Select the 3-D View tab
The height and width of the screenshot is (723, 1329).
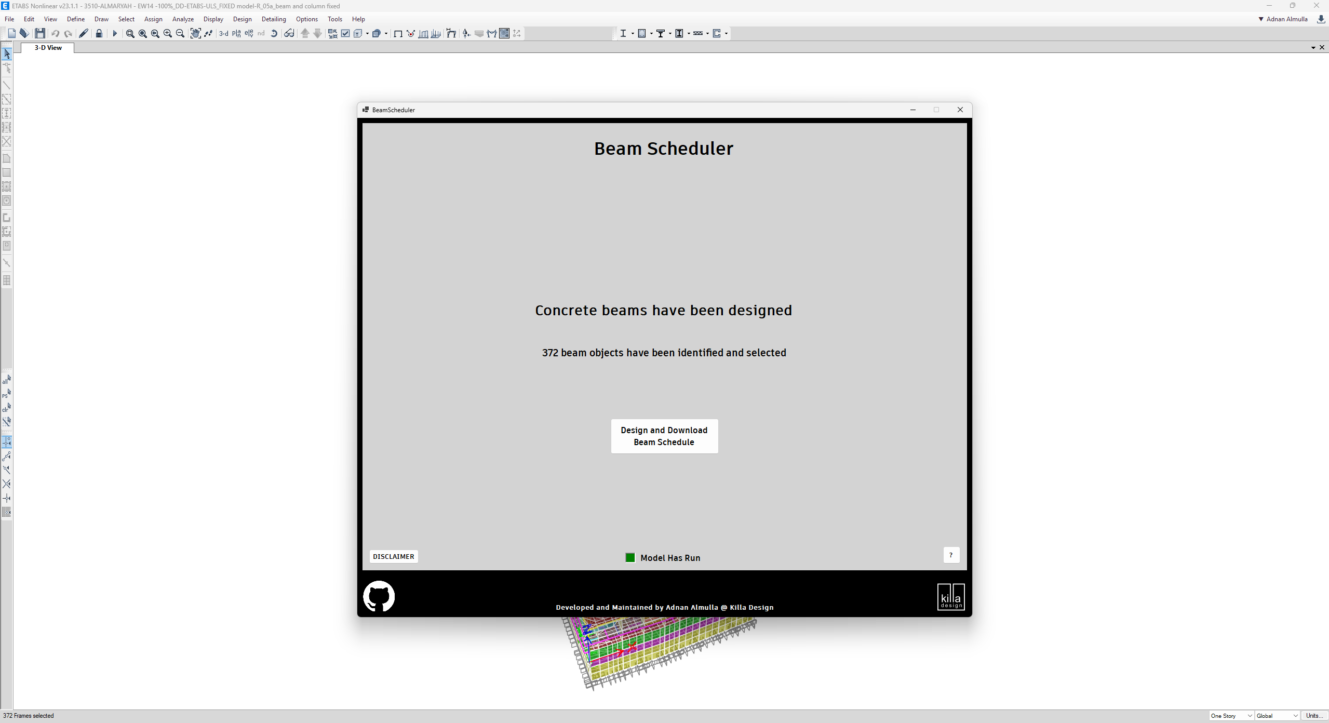click(x=48, y=48)
